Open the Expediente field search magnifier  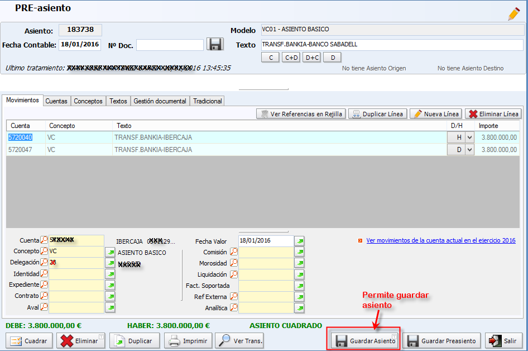(44, 284)
